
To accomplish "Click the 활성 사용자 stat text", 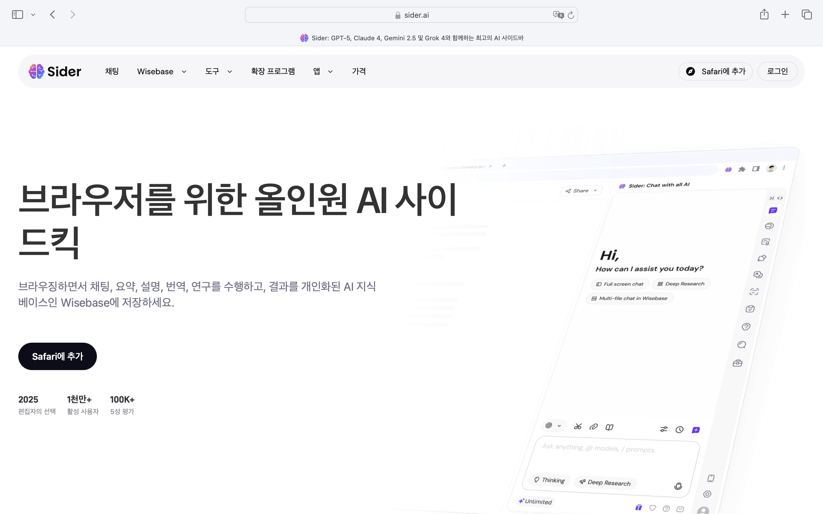I will (x=83, y=411).
